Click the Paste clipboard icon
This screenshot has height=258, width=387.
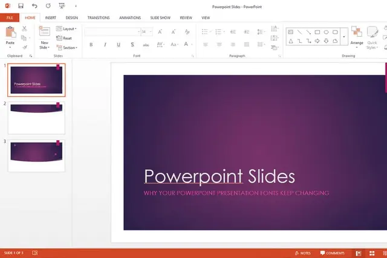tap(10, 32)
